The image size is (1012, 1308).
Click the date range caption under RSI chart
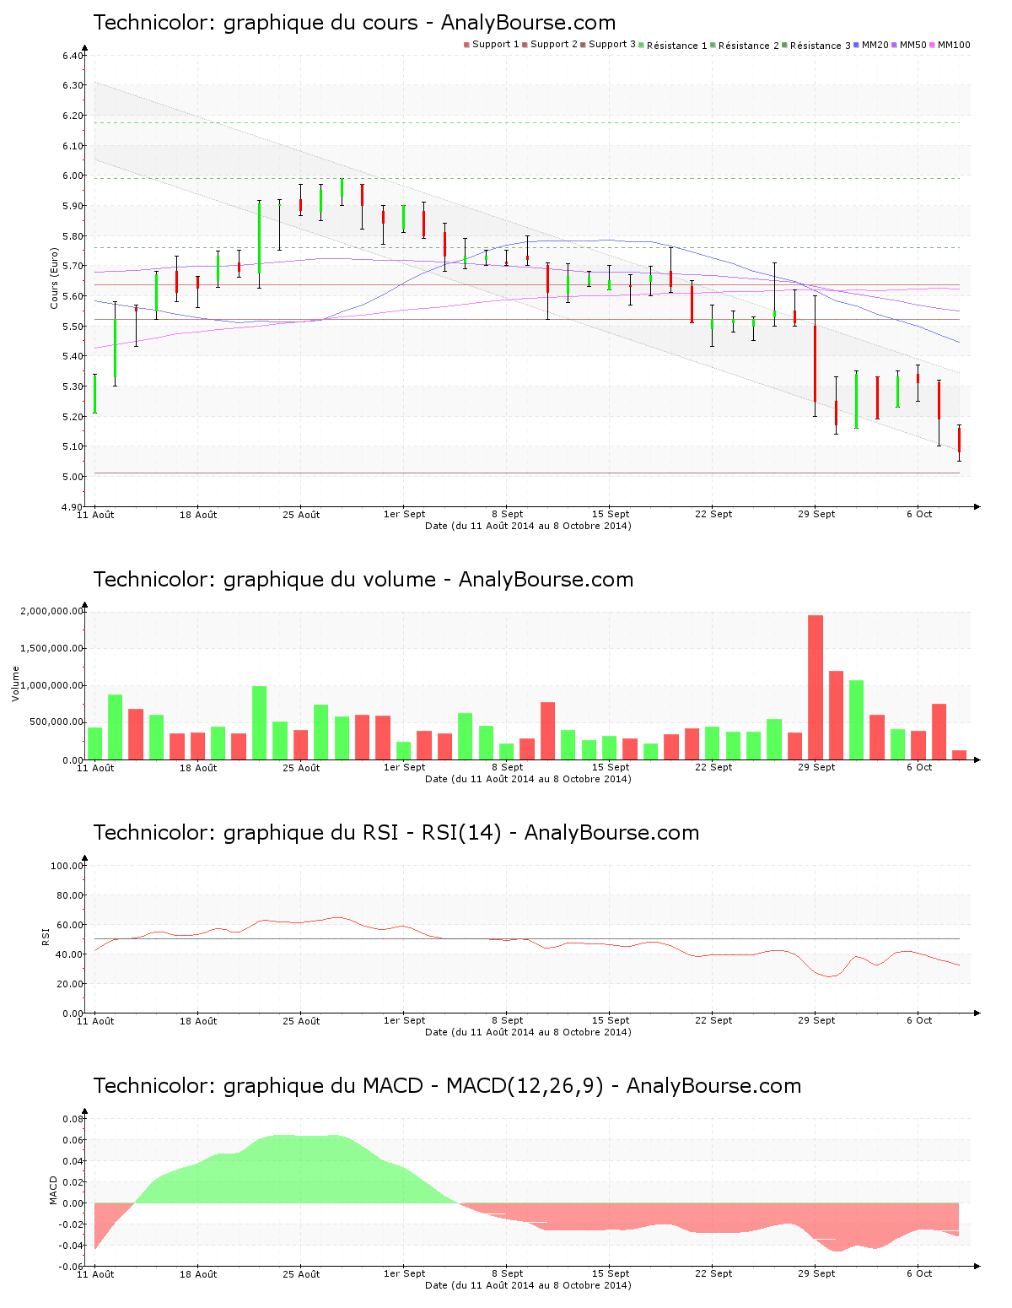[x=528, y=1032]
